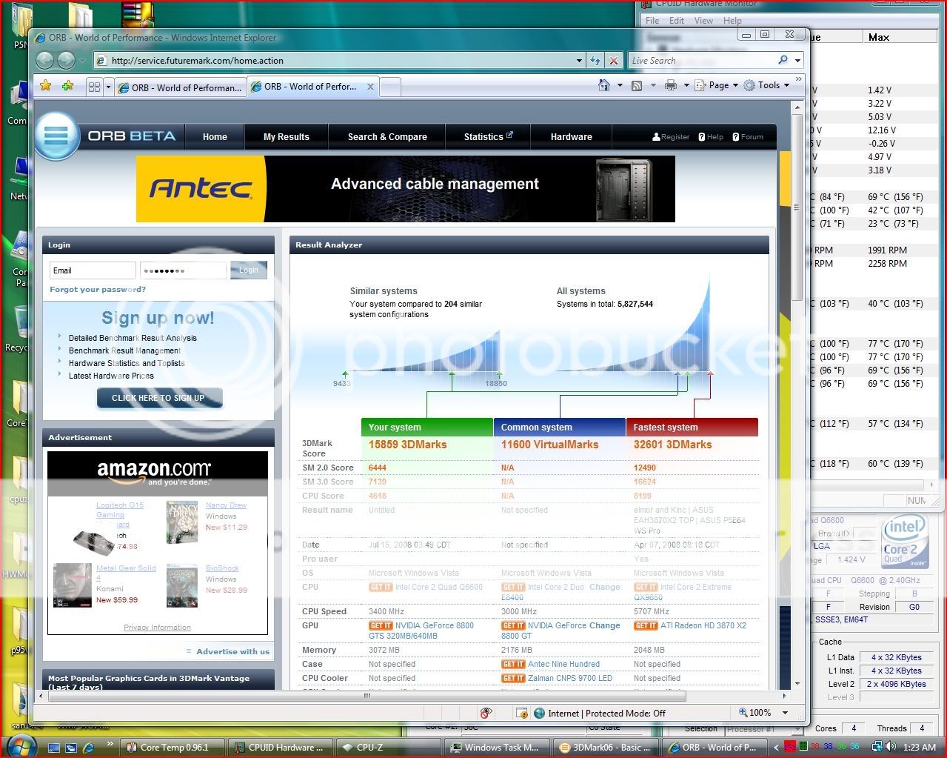The width and height of the screenshot is (947, 758).
Task: Open the Forum link in the ORB header
Action: pos(748,137)
